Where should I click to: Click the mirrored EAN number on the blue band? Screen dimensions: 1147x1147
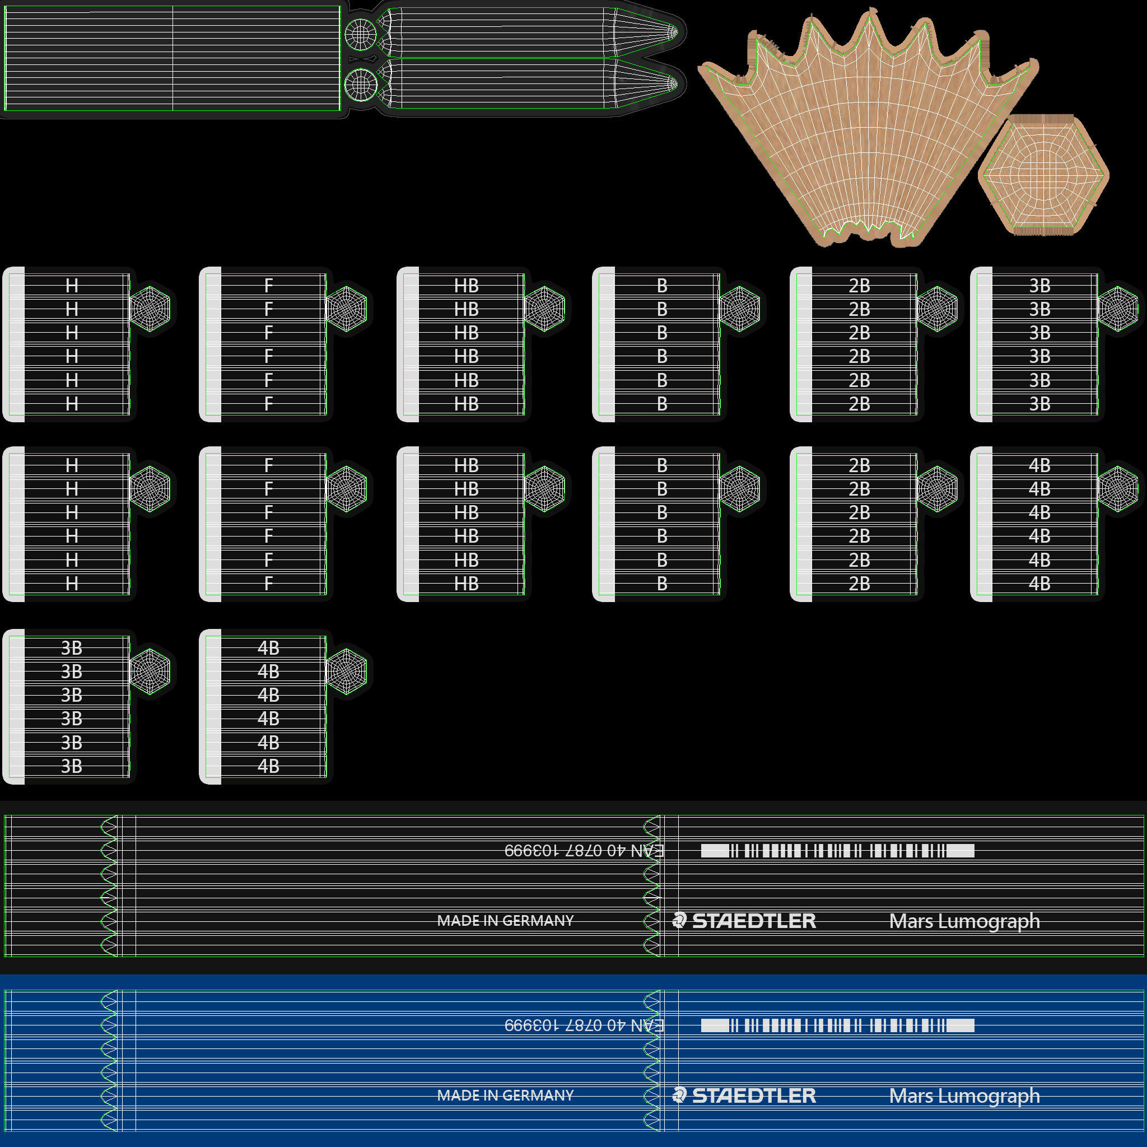583,1025
